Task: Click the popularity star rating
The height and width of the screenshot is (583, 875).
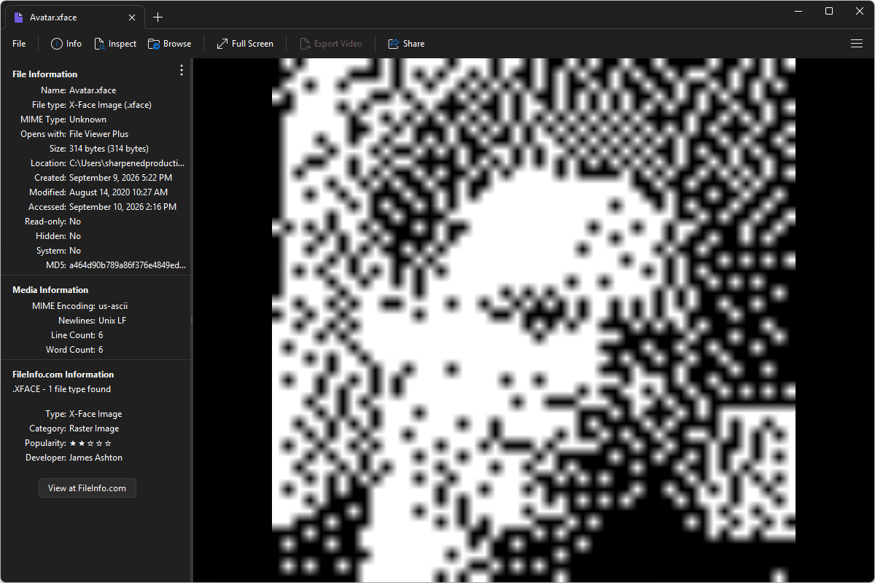Action: click(x=90, y=443)
